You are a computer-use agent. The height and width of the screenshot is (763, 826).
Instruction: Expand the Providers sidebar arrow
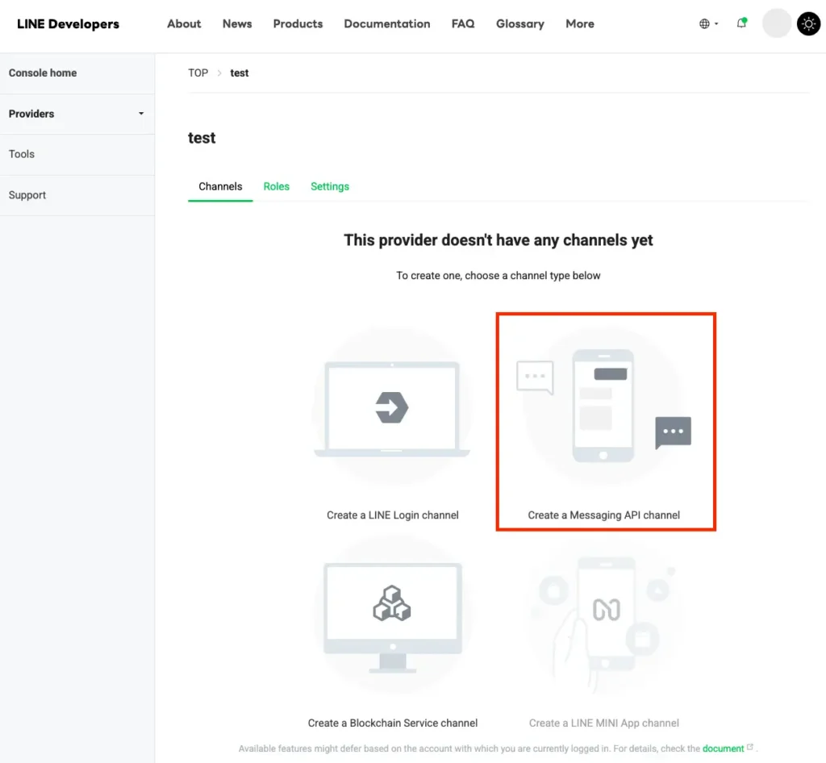(141, 114)
